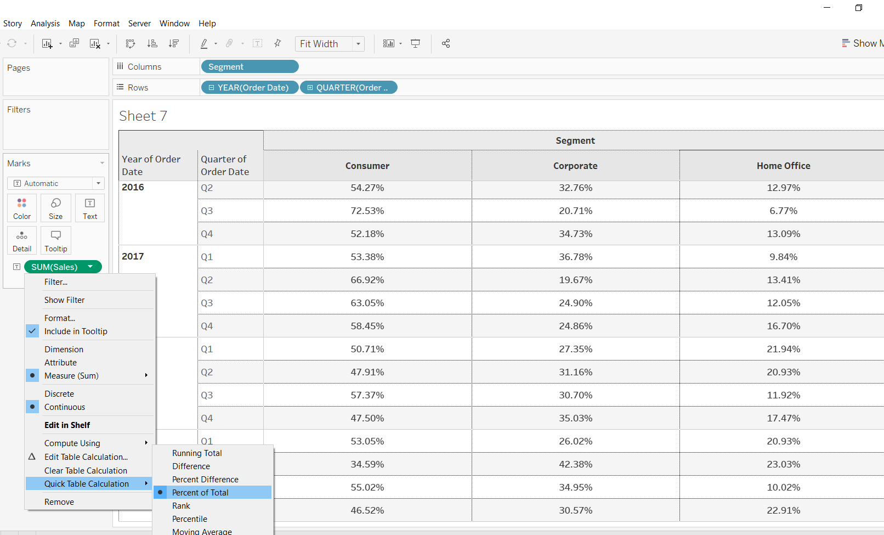Click the New Worksheet toolbar icon
Image resolution: width=884 pixels, height=535 pixels.
point(47,43)
